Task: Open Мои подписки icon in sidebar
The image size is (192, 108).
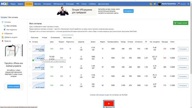Action: coord(5,30)
